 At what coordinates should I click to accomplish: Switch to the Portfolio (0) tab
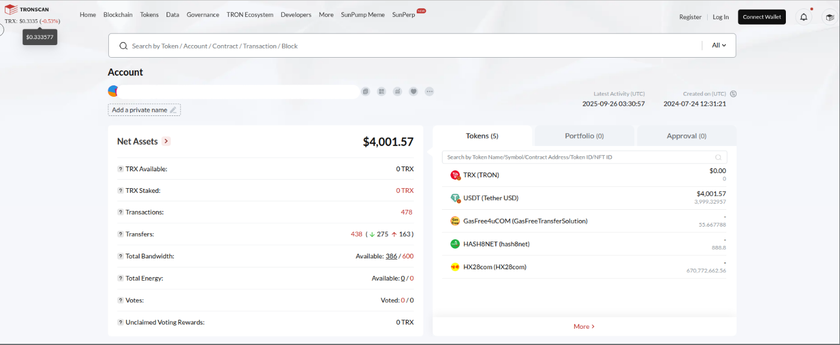click(584, 136)
